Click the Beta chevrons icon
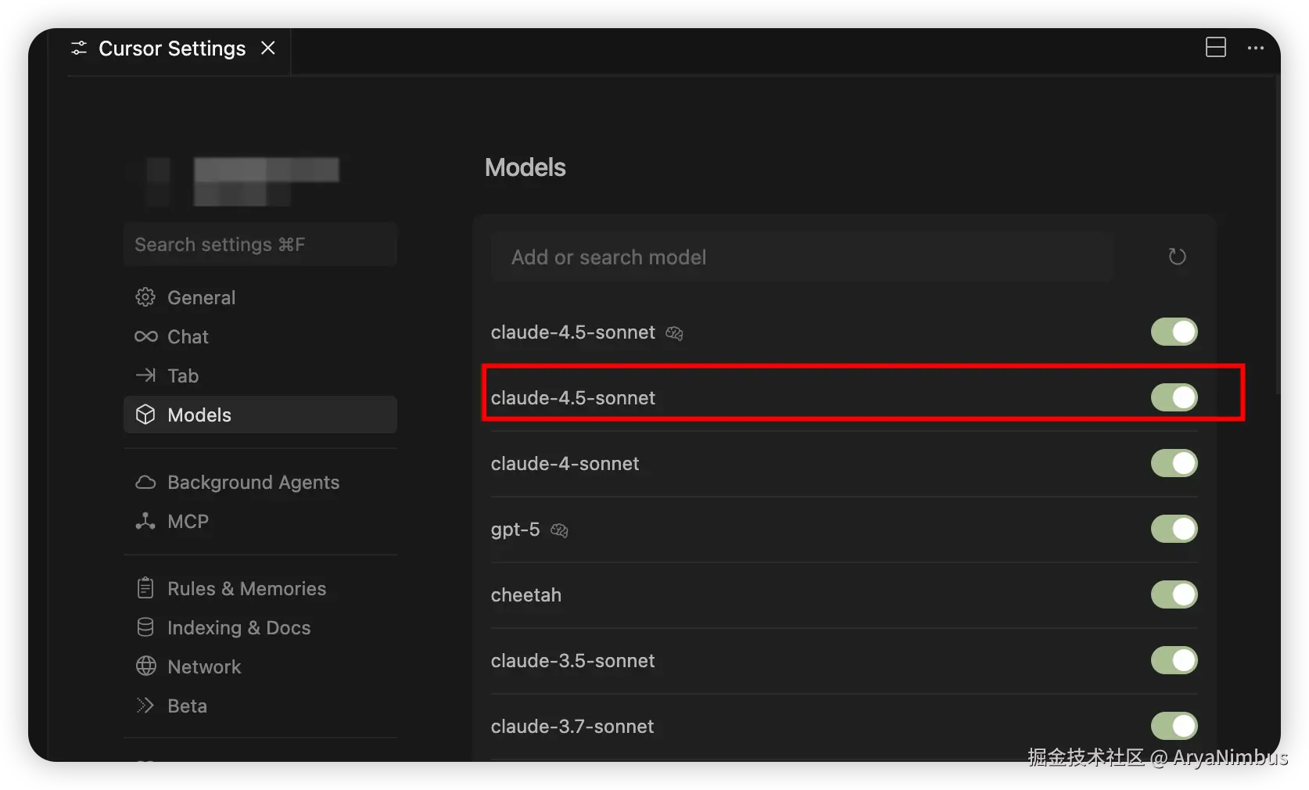Screen dimensions: 1309x790 (145, 706)
